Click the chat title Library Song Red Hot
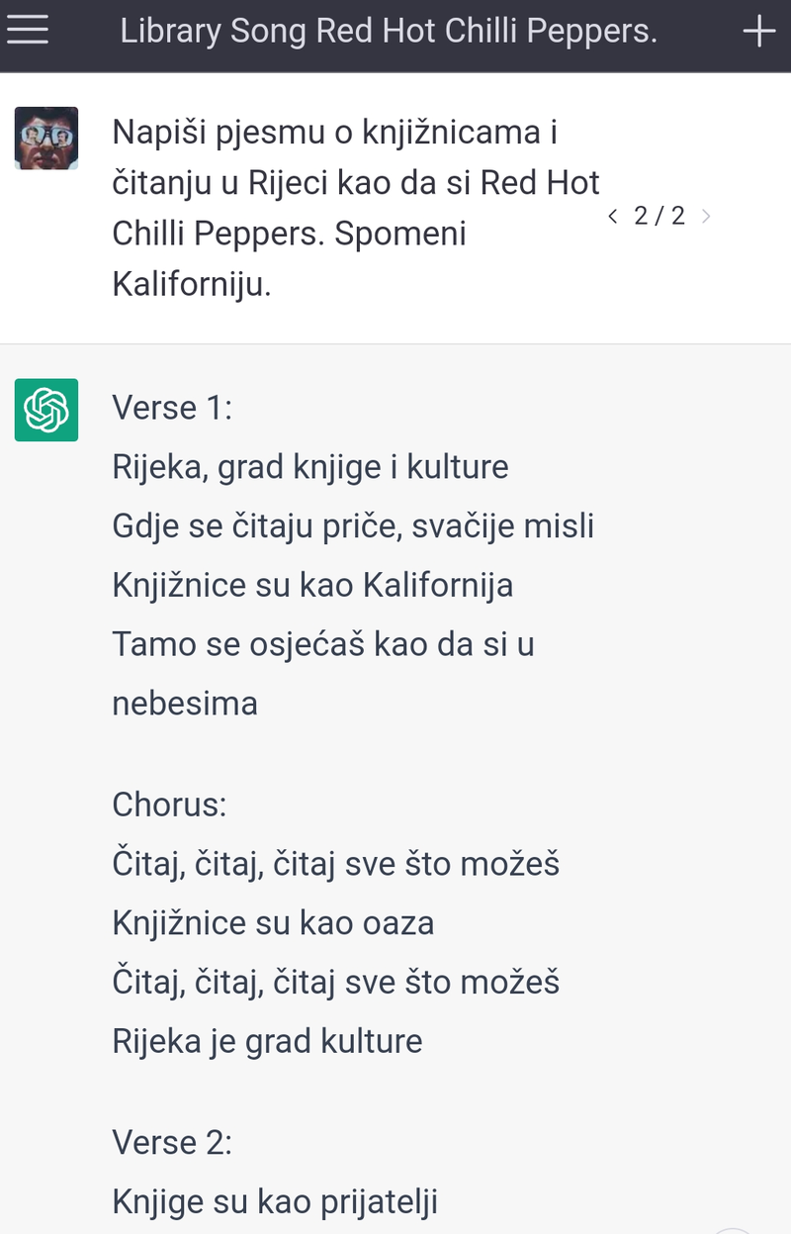This screenshot has height=1234, width=791. click(389, 32)
